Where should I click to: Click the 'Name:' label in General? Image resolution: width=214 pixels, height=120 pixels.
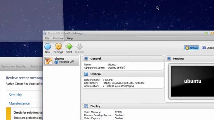coord(88,65)
